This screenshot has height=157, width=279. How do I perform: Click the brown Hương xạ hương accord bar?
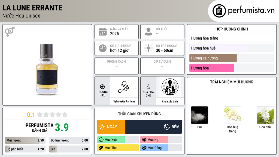(213, 58)
